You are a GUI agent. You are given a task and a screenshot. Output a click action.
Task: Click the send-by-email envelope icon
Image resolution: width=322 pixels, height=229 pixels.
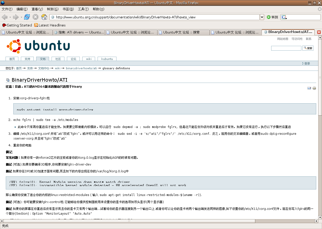click(x=309, y=88)
